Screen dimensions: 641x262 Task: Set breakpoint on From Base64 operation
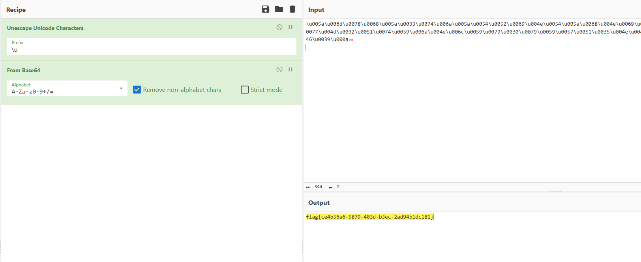click(x=291, y=69)
